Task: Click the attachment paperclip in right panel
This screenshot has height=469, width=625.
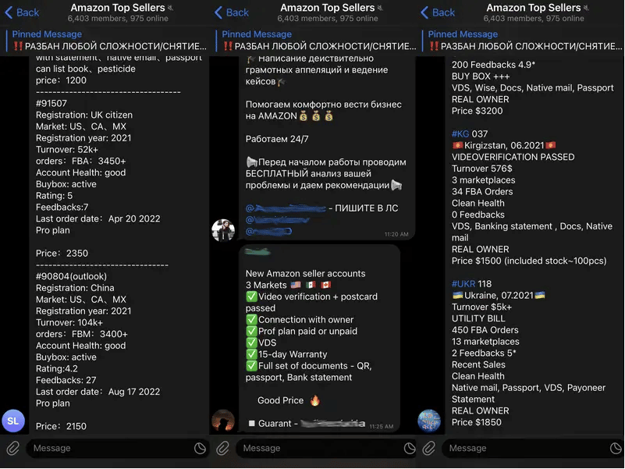Action: tap(428, 448)
